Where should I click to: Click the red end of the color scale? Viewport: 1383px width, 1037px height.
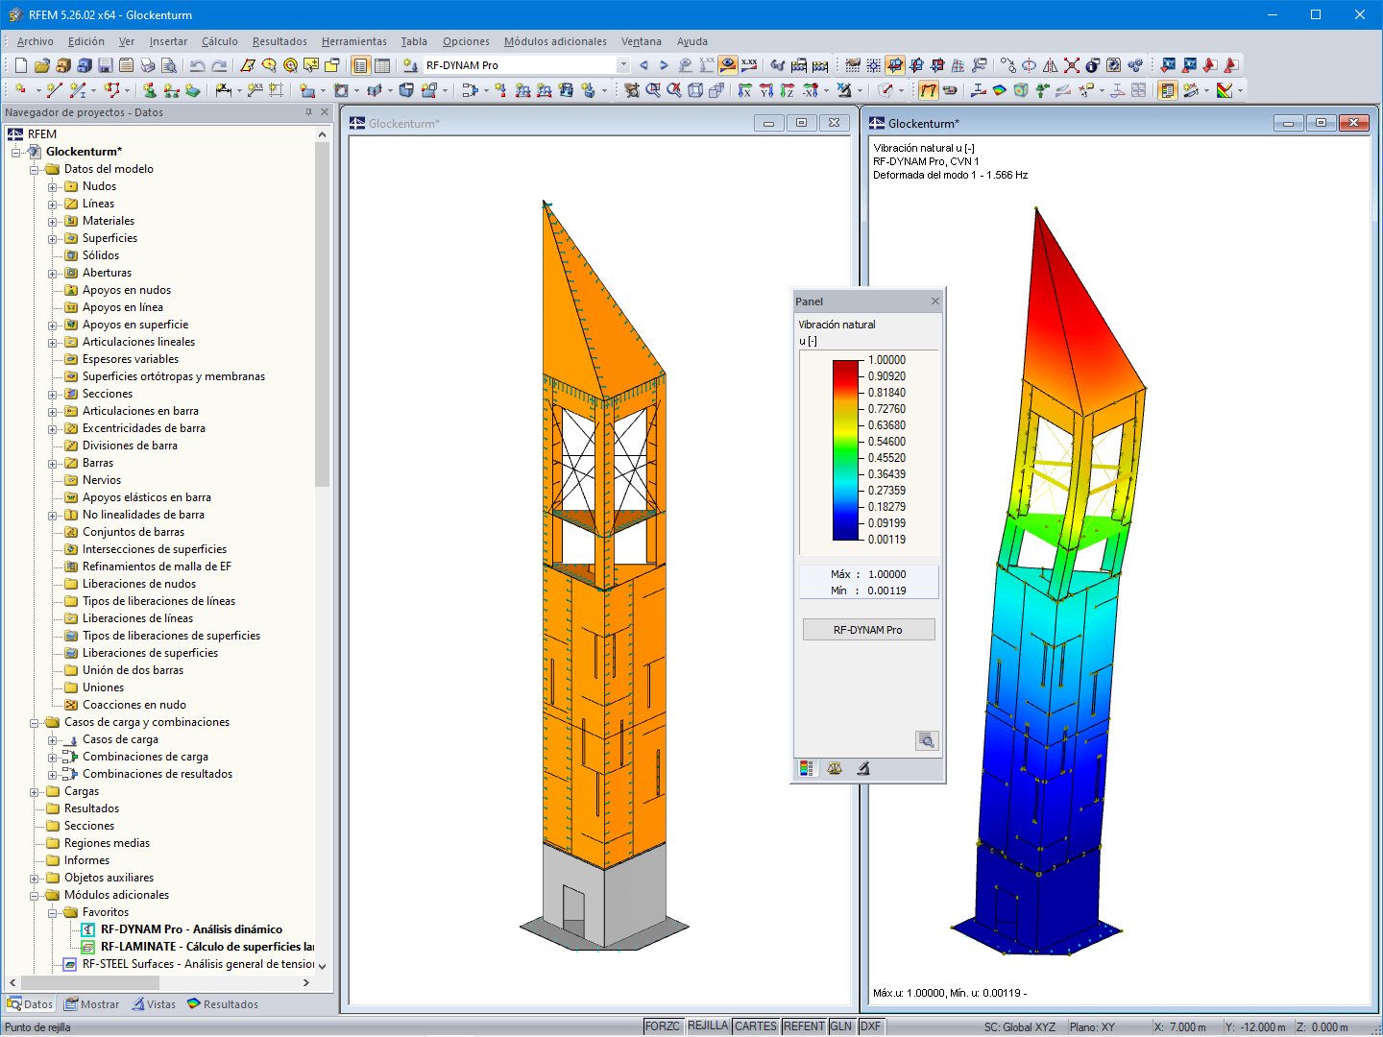pyautogui.click(x=844, y=365)
